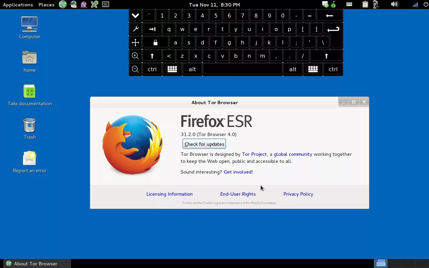Click the battery power status icon
The width and height of the screenshot is (429, 268).
376,4
